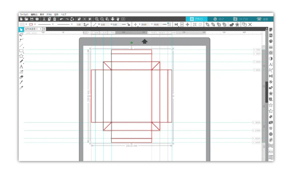Add a new document tab with plus button
The width and height of the screenshot is (293, 174).
(x=44, y=29)
